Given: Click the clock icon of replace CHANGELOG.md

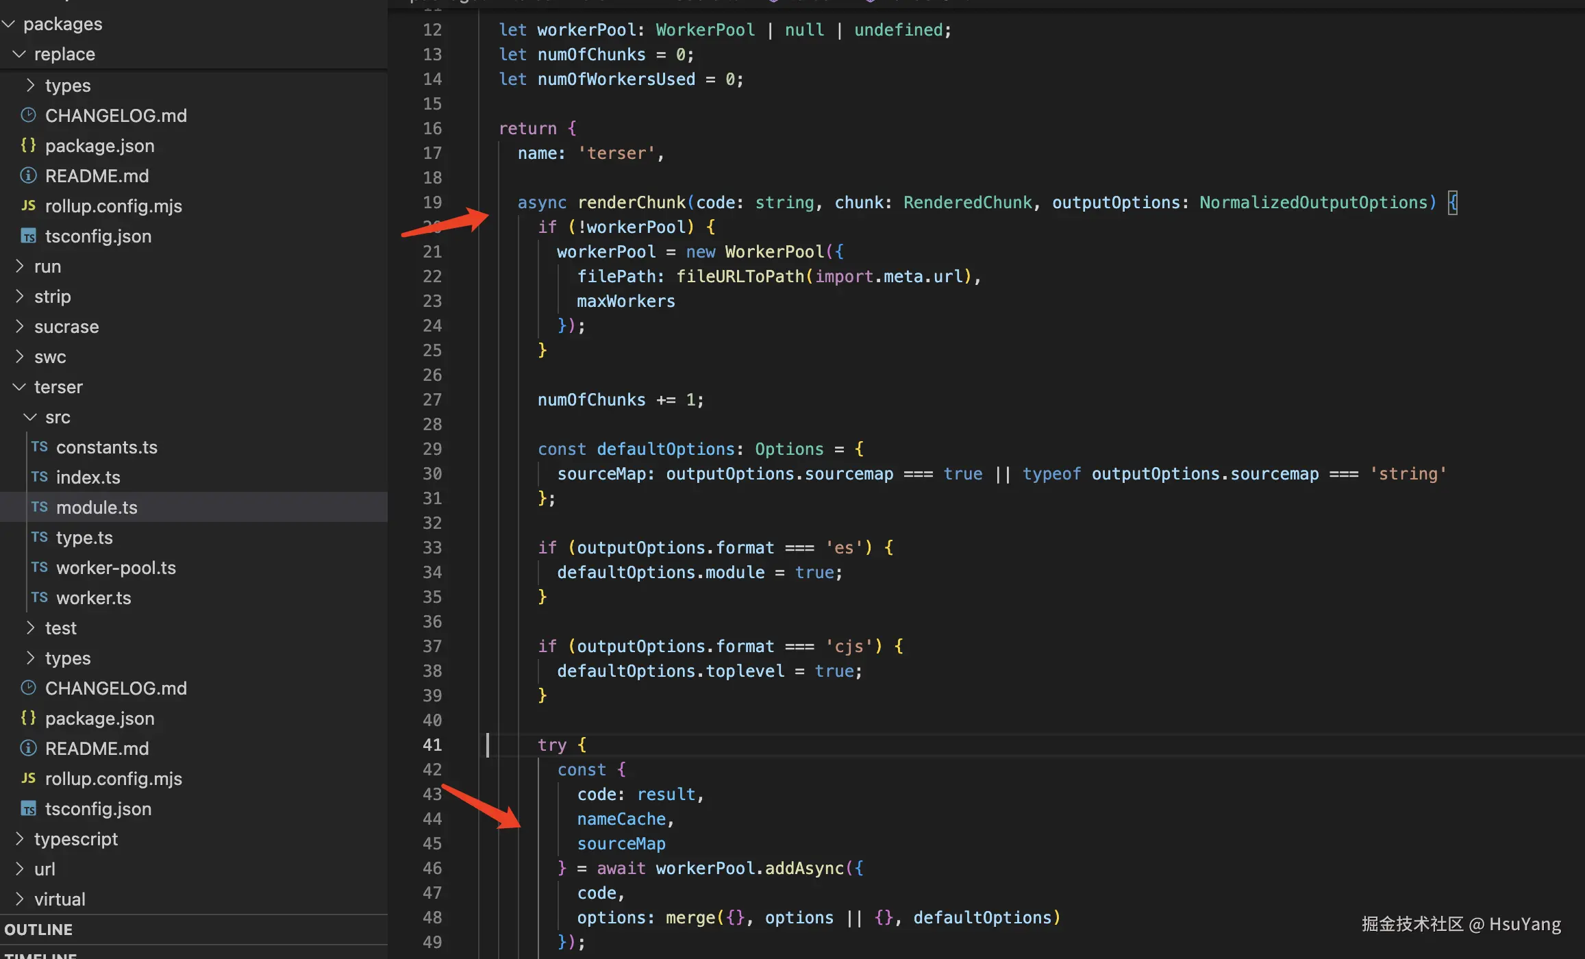Looking at the screenshot, I should [x=28, y=116].
